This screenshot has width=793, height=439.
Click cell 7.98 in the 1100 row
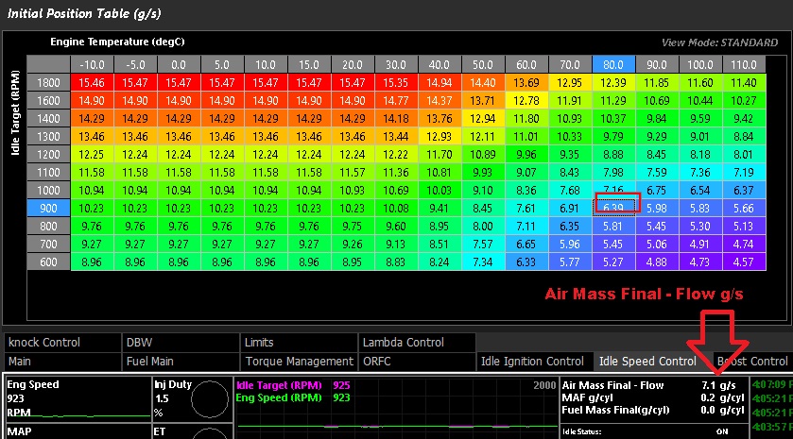click(x=613, y=172)
